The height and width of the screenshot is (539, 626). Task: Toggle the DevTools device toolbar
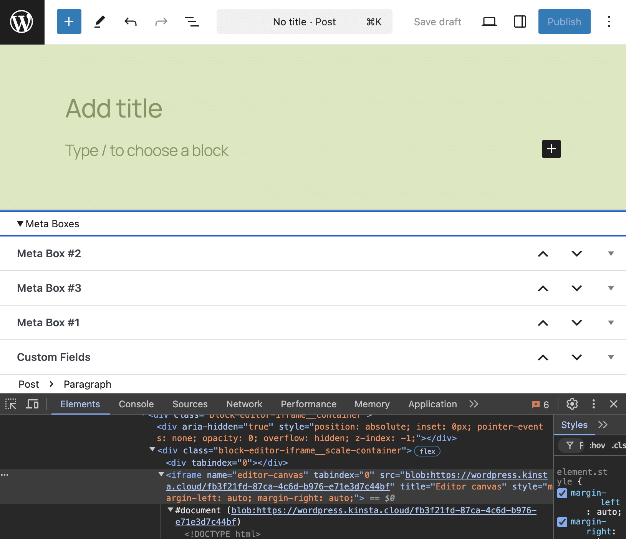tap(33, 404)
